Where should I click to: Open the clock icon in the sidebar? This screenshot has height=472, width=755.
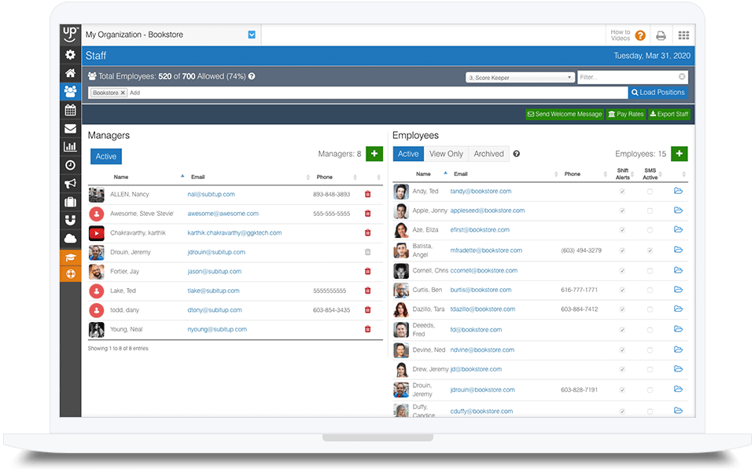tap(69, 165)
